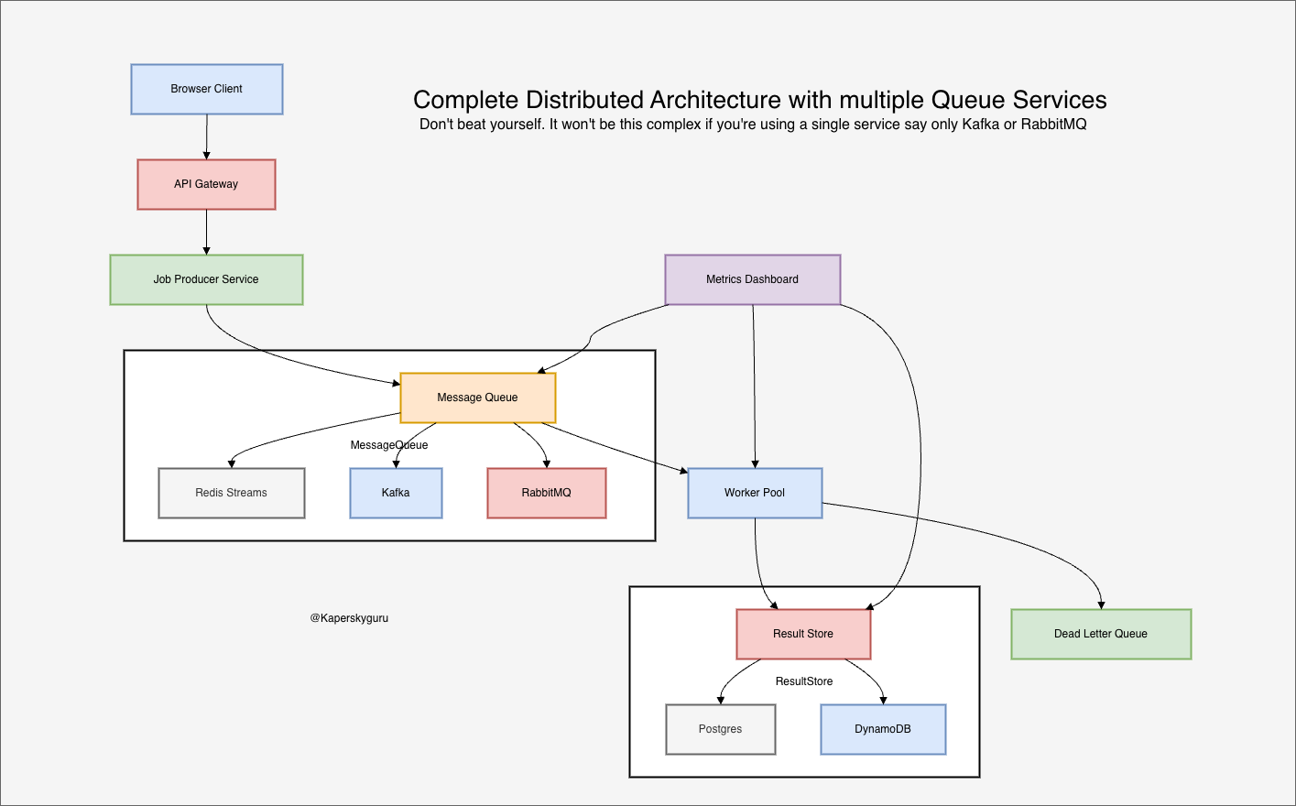
Task: Select the Job Producer Service node
Action: [x=206, y=279]
